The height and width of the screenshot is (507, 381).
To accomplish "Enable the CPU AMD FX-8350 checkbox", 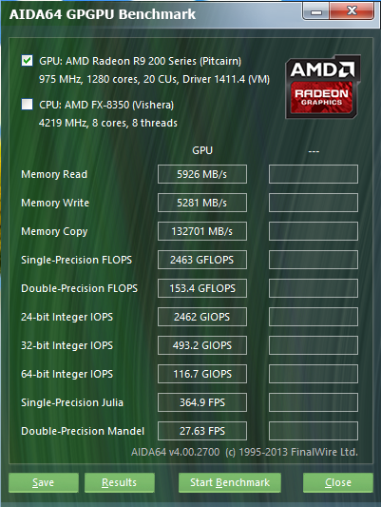I will [x=28, y=105].
